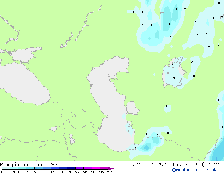
Task: Click the 10–15 mm legend color swatch
Action: click(47, 168)
